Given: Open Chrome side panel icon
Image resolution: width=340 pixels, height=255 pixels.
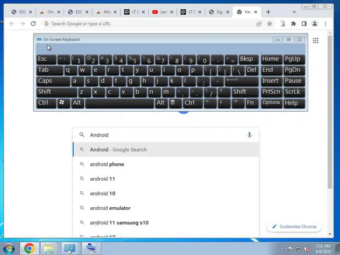Looking at the screenshot, I should [304, 24].
